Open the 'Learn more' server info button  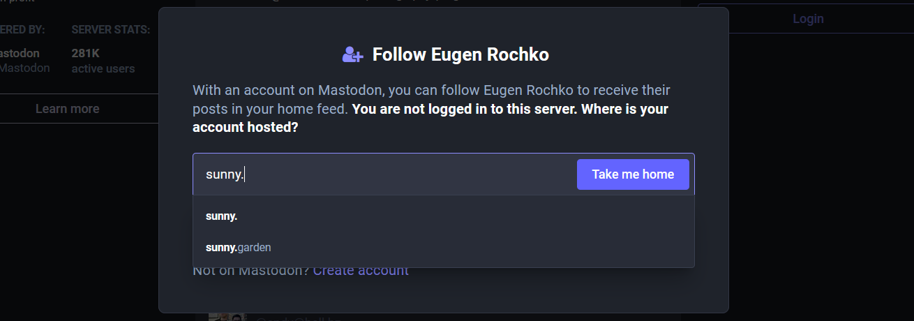coord(67,109)
